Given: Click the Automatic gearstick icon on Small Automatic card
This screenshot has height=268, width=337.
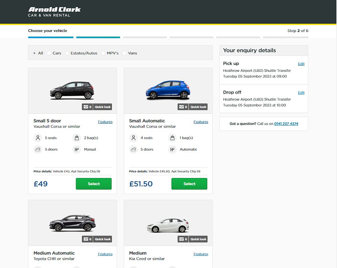Looking at the screenshot, I should coord(172,149).
